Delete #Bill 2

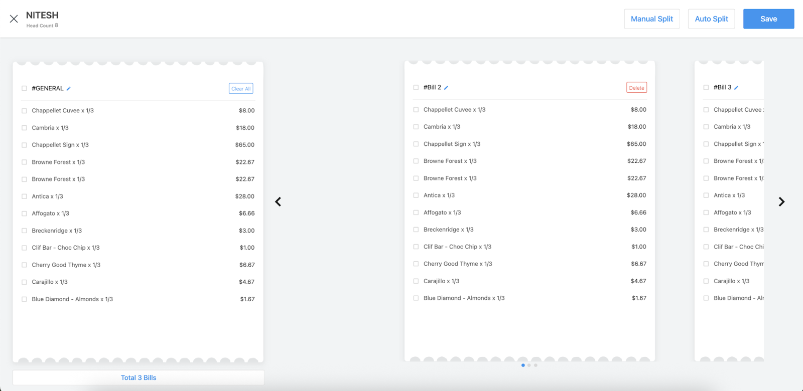636,88
